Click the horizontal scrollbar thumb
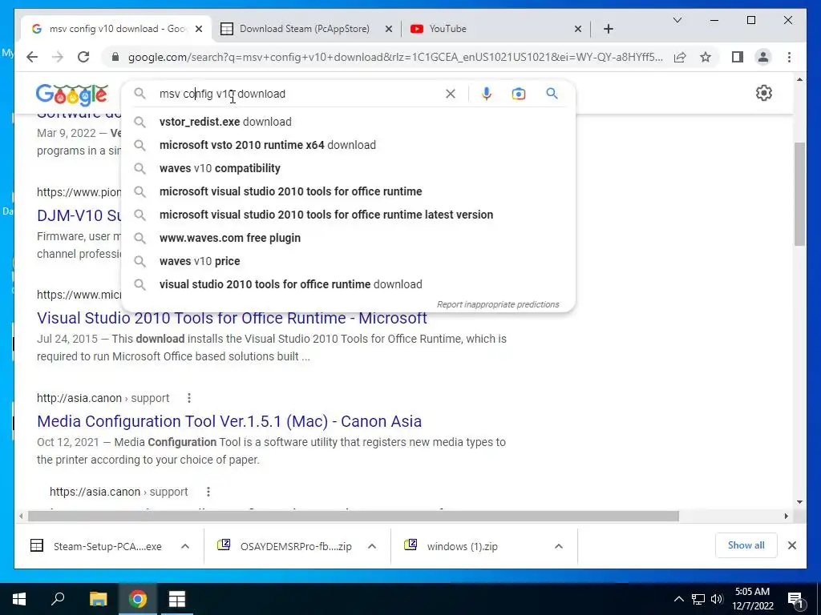821x615 pixels. [354, 517]
